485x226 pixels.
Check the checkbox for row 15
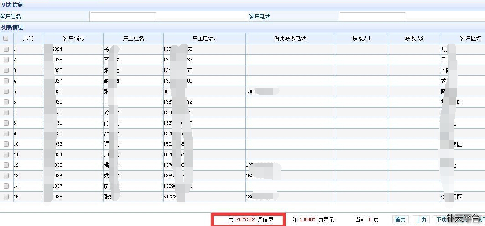(6, 197)
